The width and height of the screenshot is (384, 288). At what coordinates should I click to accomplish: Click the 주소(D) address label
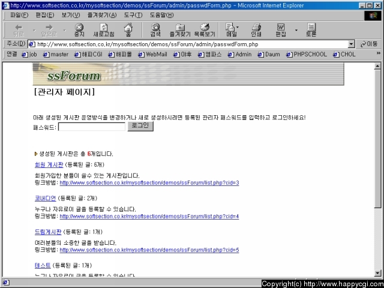click(x=16, y=44)
